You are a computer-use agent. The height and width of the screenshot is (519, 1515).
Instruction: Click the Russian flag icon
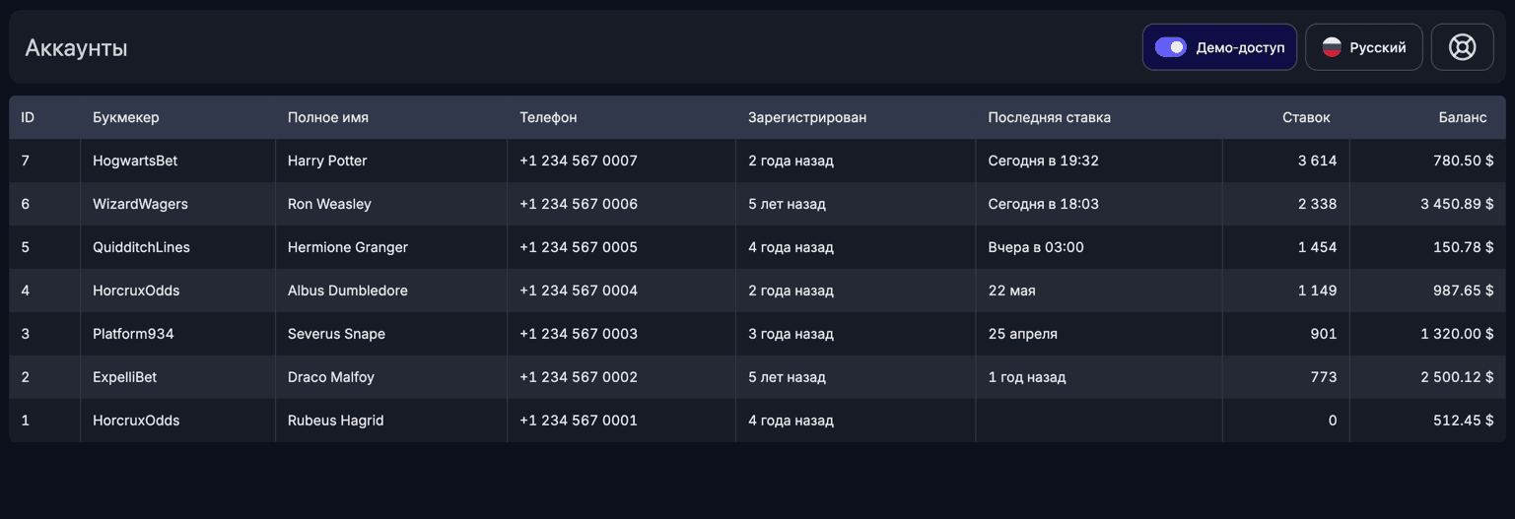click(1332, 47)
